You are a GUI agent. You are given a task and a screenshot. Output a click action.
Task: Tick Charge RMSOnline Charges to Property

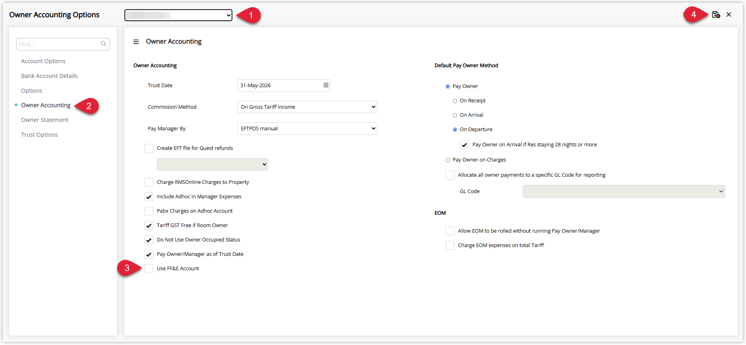[149, 182]
